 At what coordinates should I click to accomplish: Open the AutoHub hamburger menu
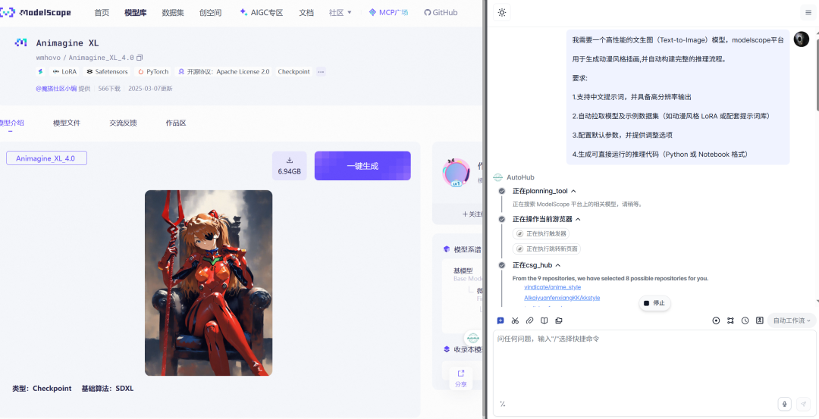pyautogui.click(x=809, y=13)
